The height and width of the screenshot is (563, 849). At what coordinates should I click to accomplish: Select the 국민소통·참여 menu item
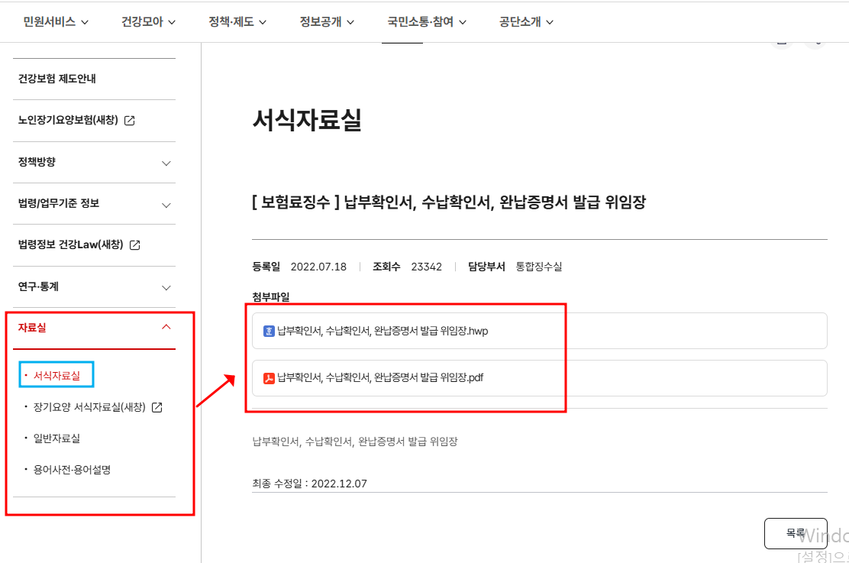point(428,21)
